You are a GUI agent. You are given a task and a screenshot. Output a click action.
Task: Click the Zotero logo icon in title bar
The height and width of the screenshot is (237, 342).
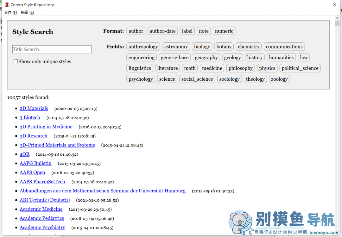[7, 5]
